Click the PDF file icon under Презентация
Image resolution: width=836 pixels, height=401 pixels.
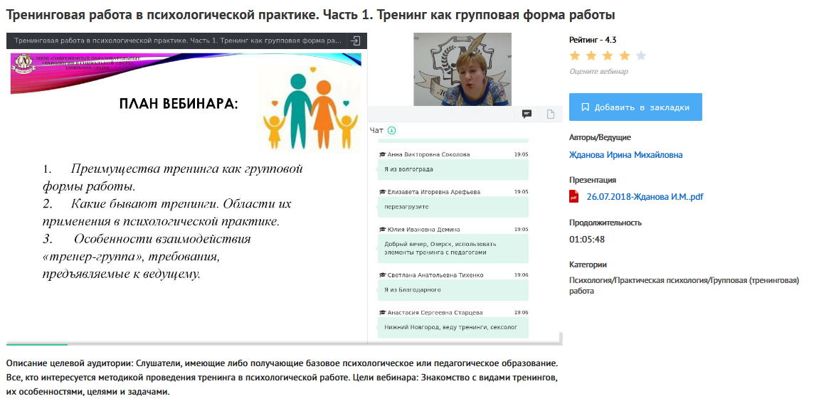(574, 197)
